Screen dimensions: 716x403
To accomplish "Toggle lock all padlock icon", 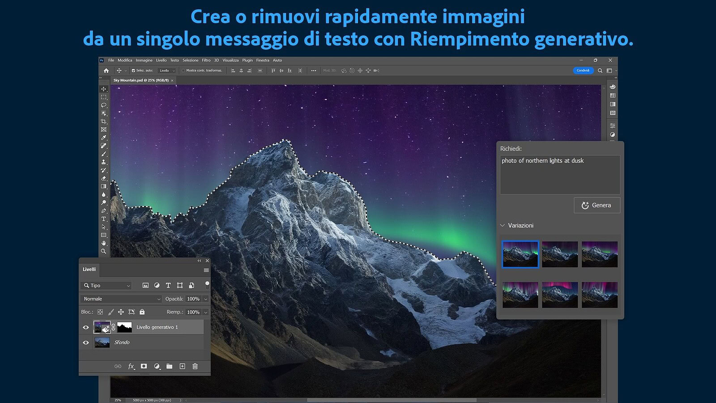I will (142, 312).
